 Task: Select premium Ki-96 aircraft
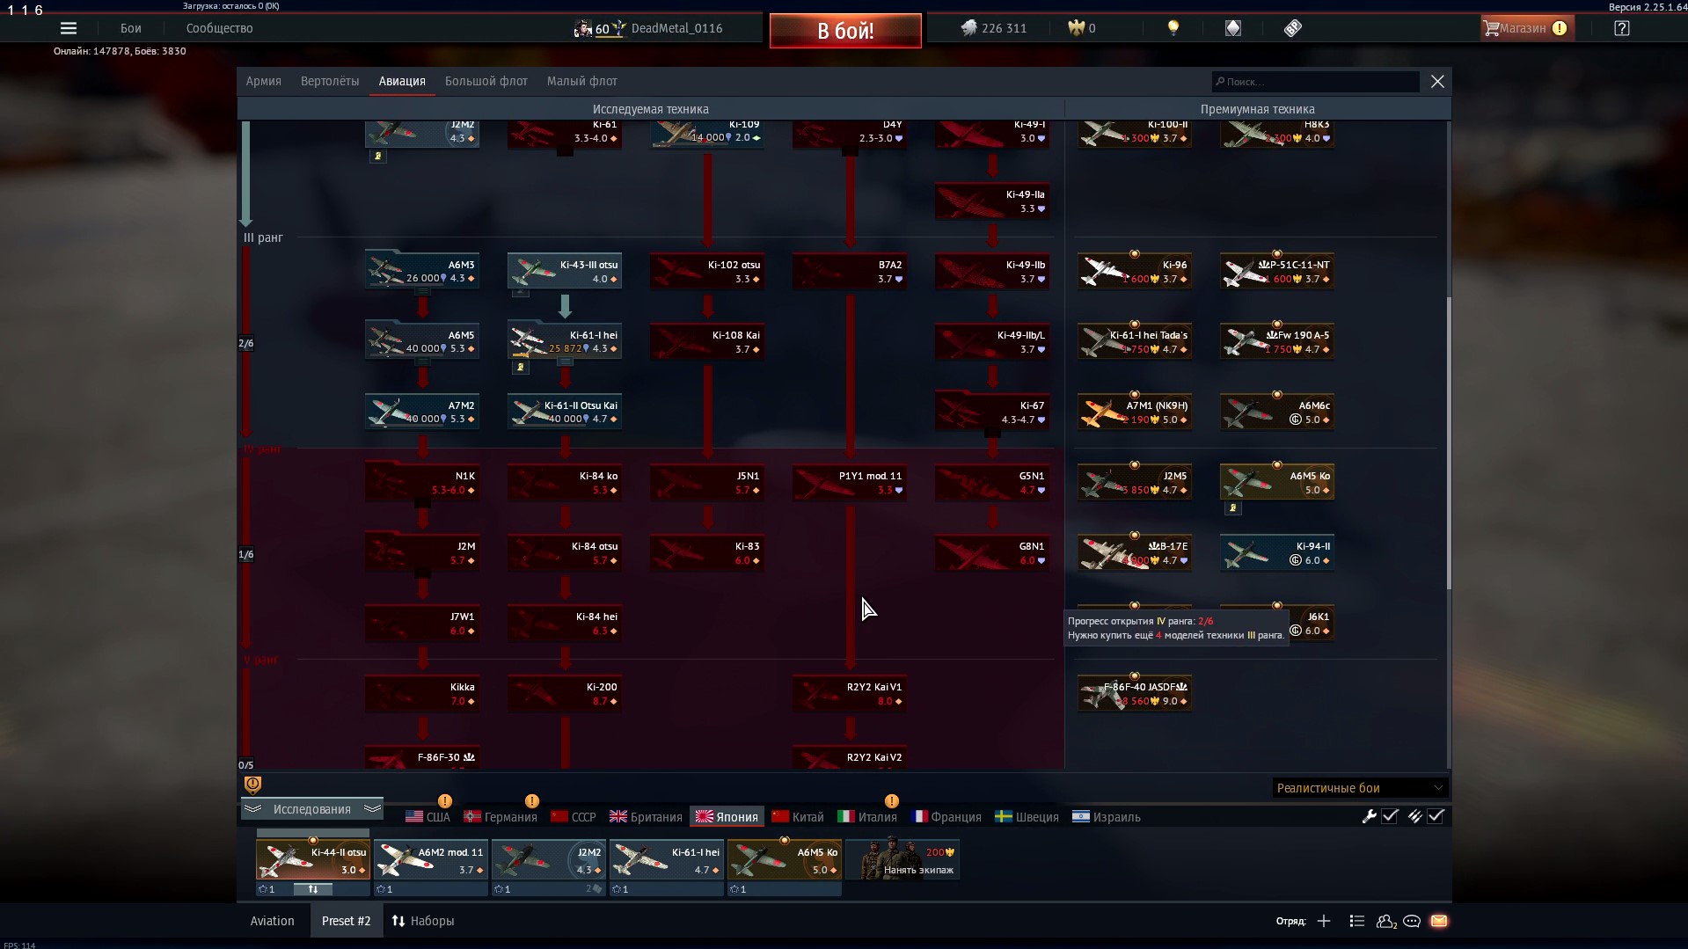pyautogui.click(x=1135, y=271)
